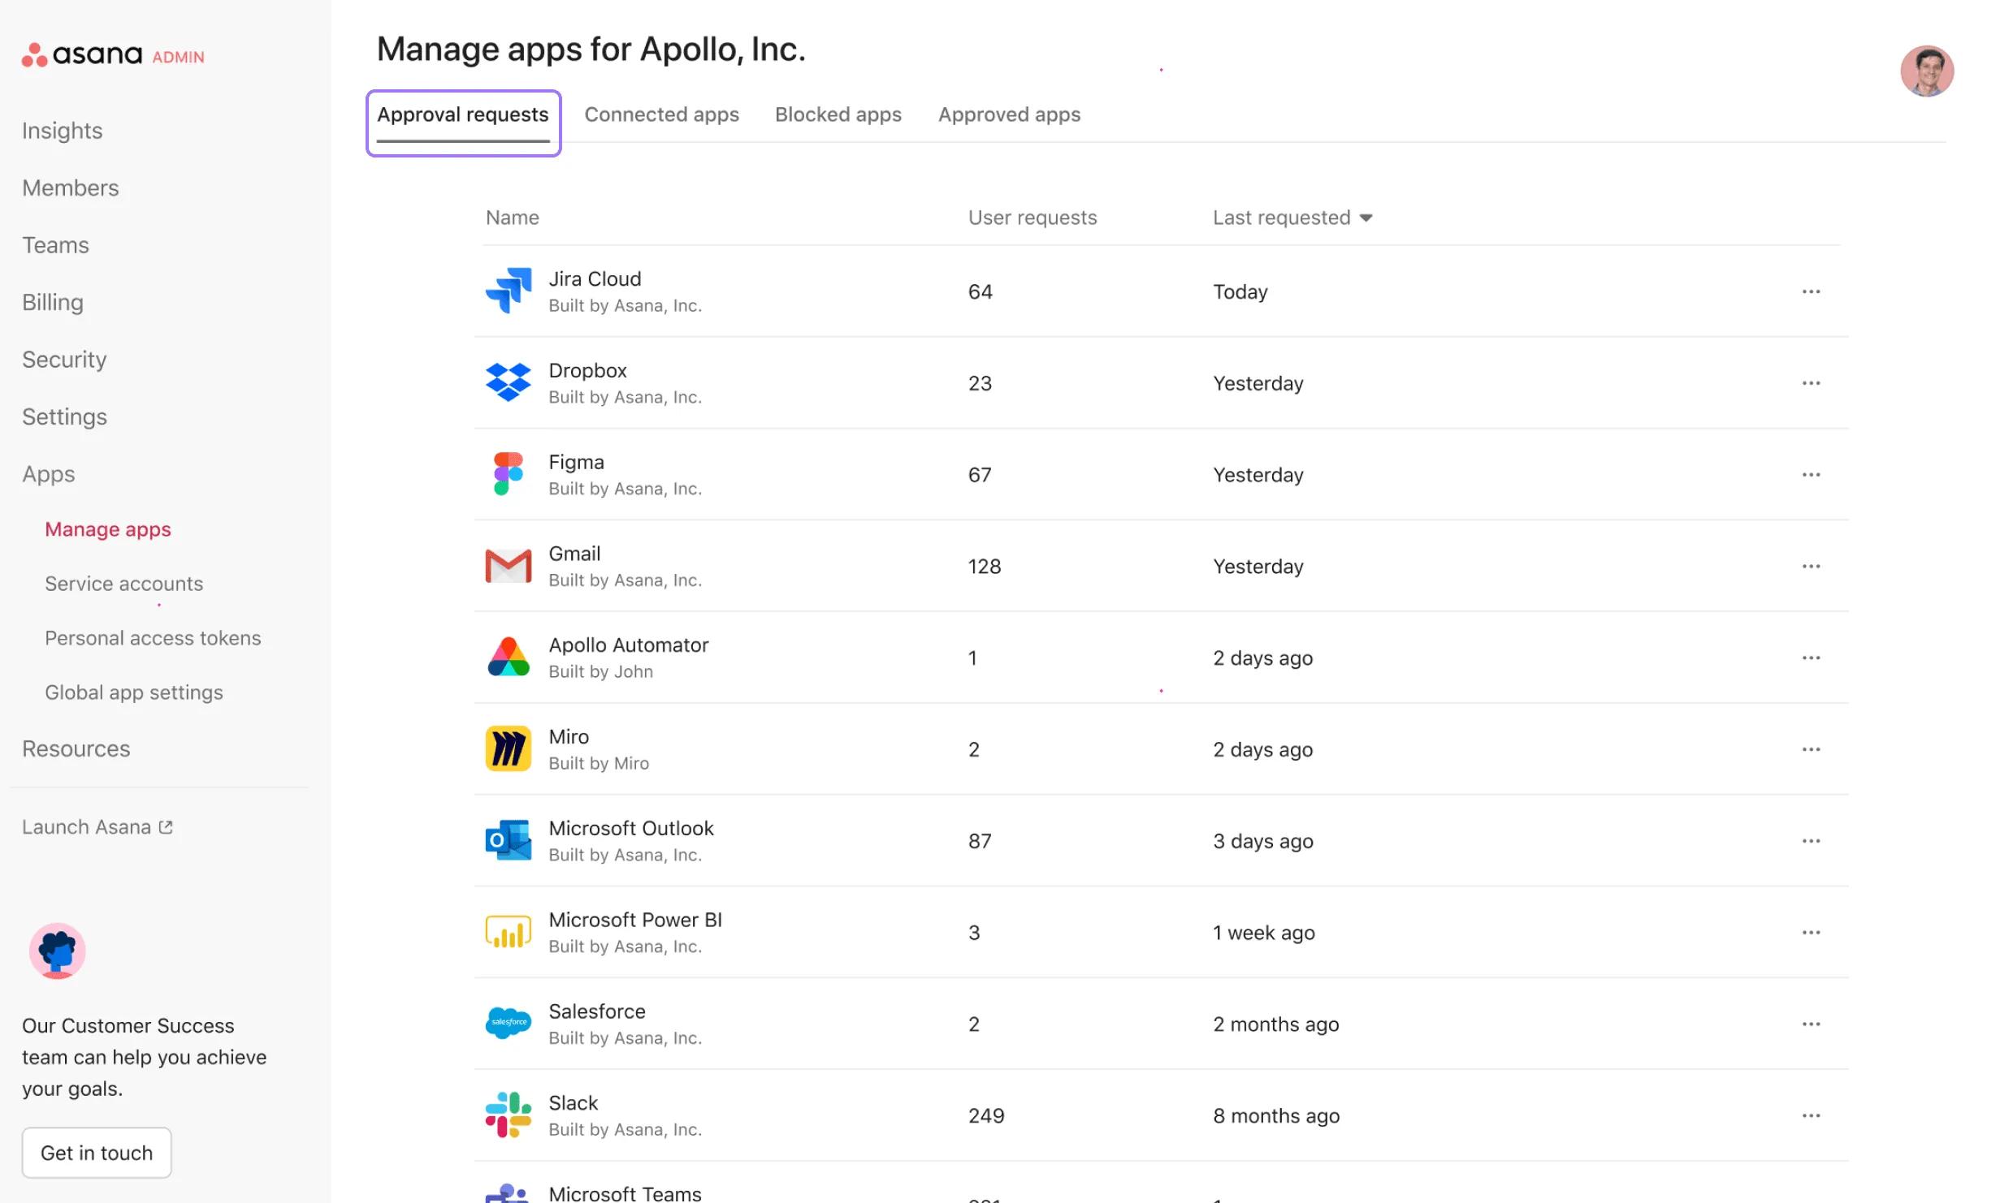
Task: Select the Figma app icon
Action: click(x=508, y=474)
